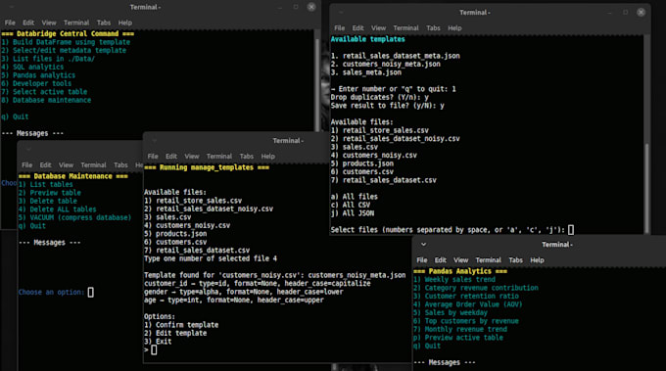Open View menu in manage_templates terminal
The height and width of the screenshot is (371, 666).
tap(192, 157)
